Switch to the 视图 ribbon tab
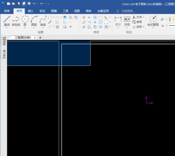This screenshot has width=175, height=156. [x=77, y=11]
